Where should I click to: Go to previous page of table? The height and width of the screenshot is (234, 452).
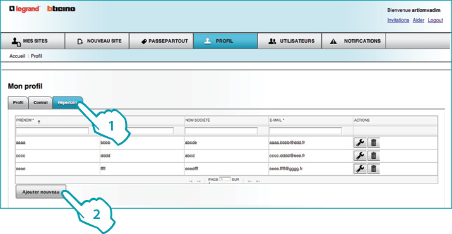coord(198,181)
